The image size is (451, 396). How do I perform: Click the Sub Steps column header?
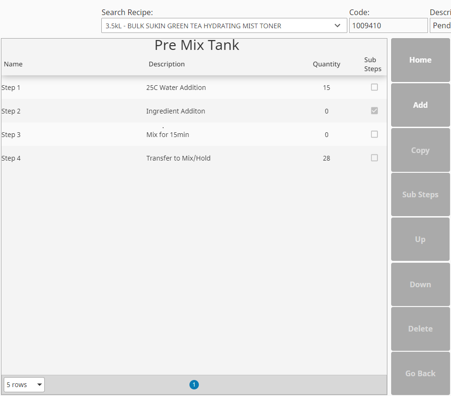coord(373,64)
